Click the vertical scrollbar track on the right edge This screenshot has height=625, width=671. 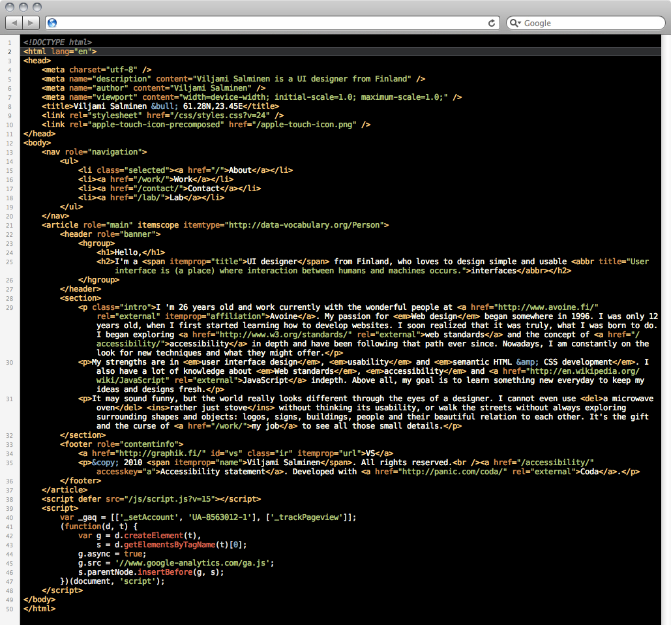(x=666, y=329)
